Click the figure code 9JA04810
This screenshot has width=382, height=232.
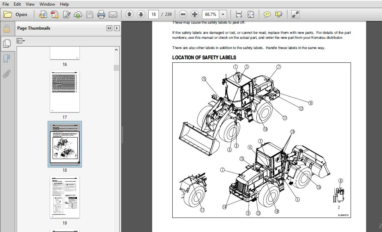[x=343, y=215]
